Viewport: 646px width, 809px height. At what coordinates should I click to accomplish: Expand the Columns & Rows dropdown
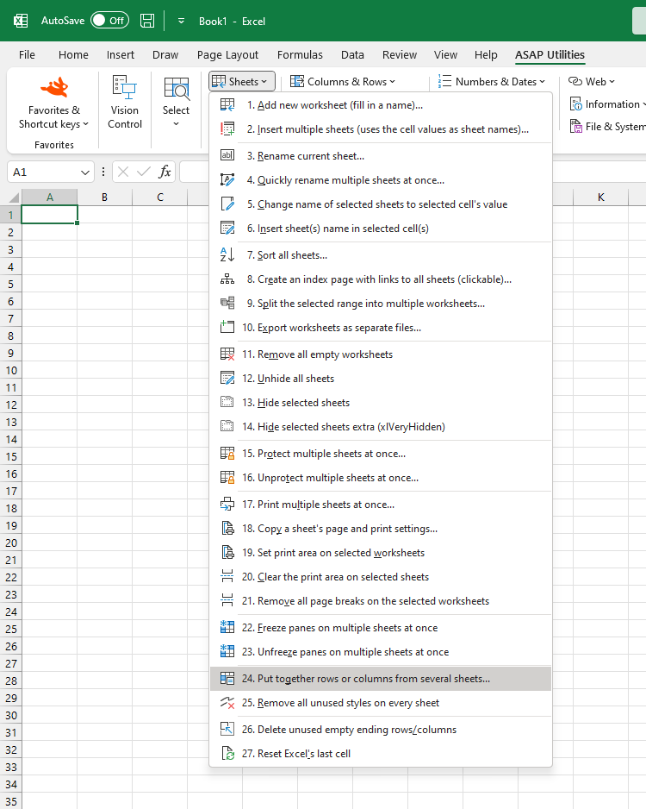point(343,82)
